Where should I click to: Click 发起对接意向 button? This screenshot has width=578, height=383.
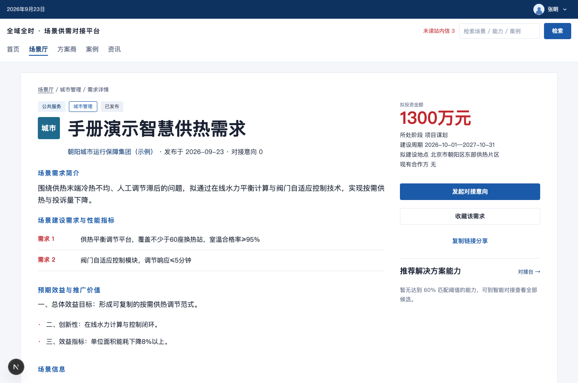470,191
